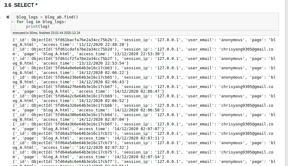Click the '3.6 SELECT *' heading

[22, 5]
